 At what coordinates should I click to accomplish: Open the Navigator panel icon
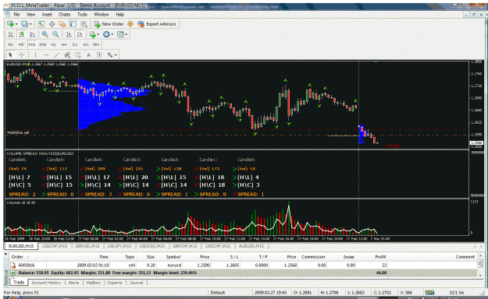[62, 24]
